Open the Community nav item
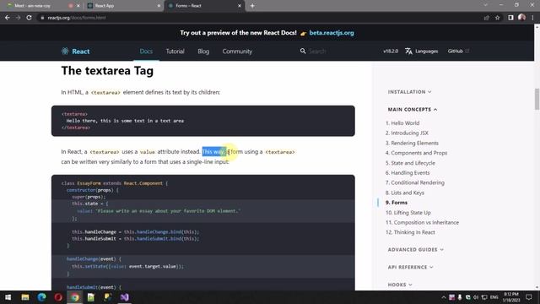This screenshot has width=540, height=304. tap(237, 51)
